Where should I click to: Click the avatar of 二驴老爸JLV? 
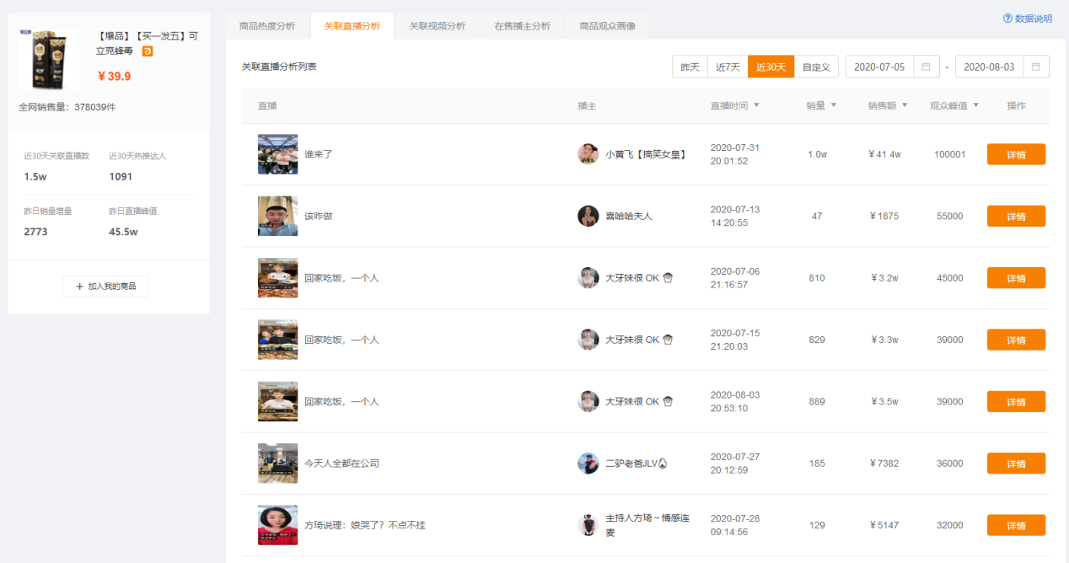[x=588, y=464]
